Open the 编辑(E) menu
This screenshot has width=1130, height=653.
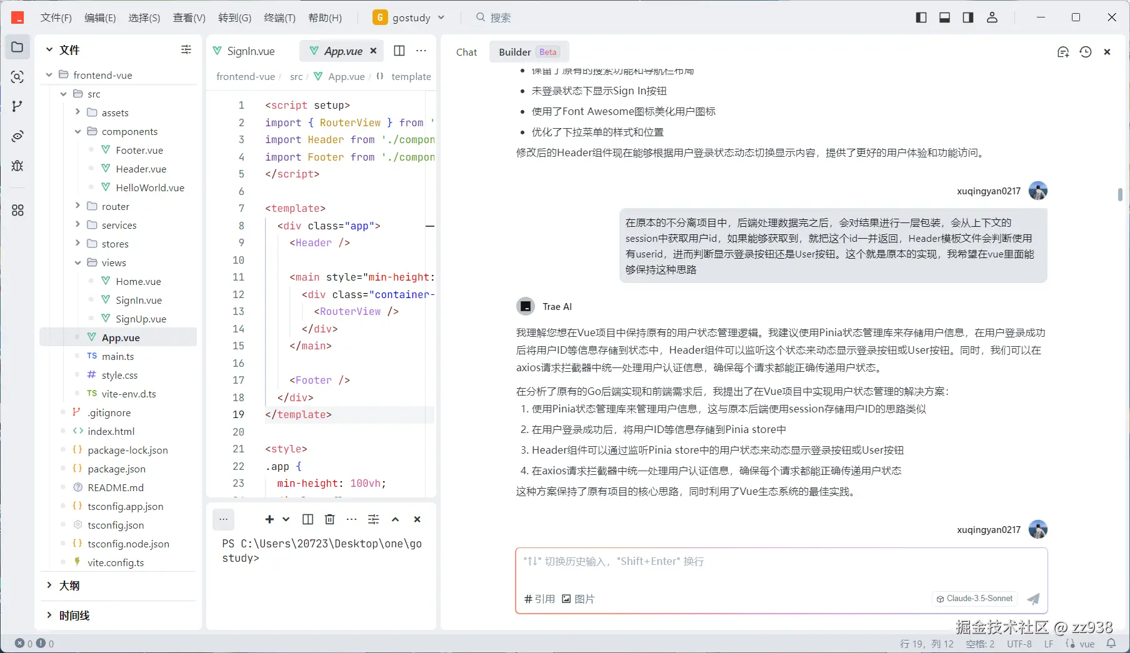click(x=100, y=17)
